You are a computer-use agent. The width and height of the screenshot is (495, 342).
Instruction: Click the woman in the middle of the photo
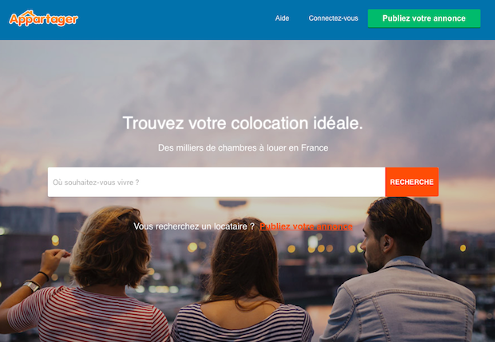pos(243,284)
